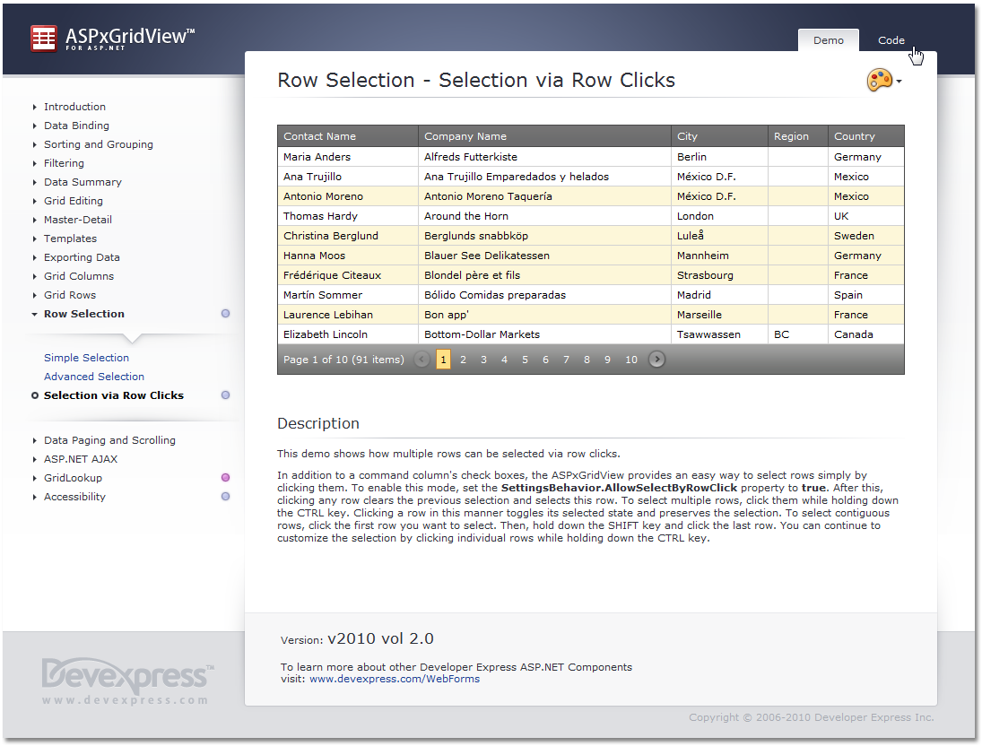Open the Simple Selection demo link
Screen dimensions: 982x746
[86, 358]
